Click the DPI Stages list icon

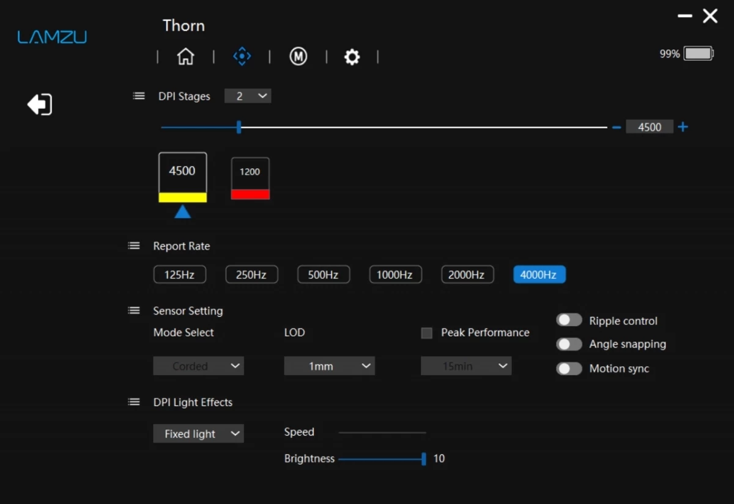tap(139, 96)
